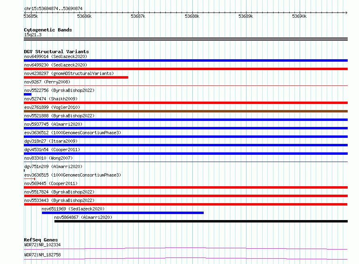Image resolution: width=359 pixels, height=264 pixels.
Task: Click the nsv4238297 gnomAD red variant bar
Action: [x=76, y=77]
